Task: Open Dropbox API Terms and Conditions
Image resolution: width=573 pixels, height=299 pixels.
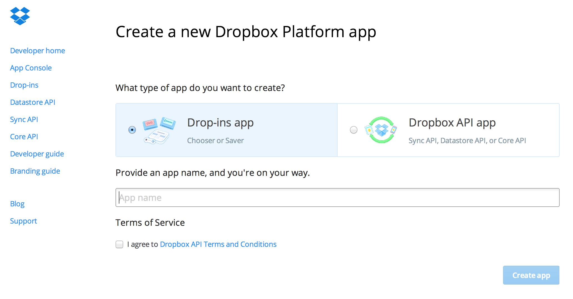Action: tap(218, 244)
